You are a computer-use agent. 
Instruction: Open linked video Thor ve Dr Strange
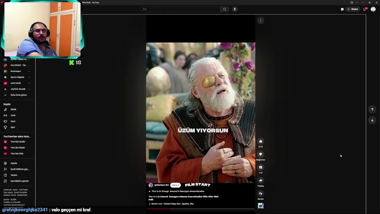click(176, 191)
